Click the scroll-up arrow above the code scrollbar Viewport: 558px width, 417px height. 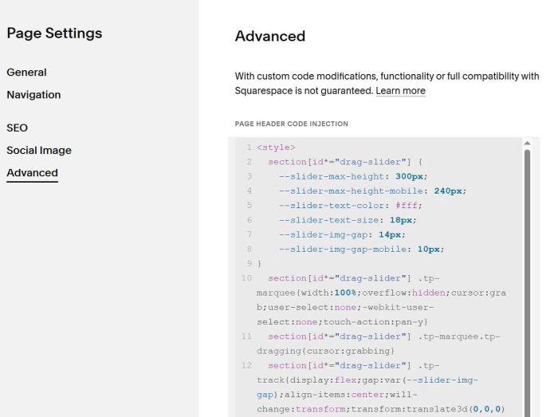click(526, 142)
